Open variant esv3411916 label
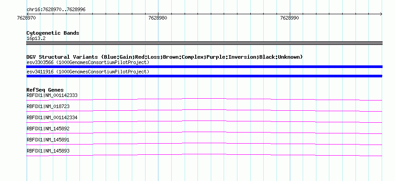395x181 pixels. tap(88, 72)
